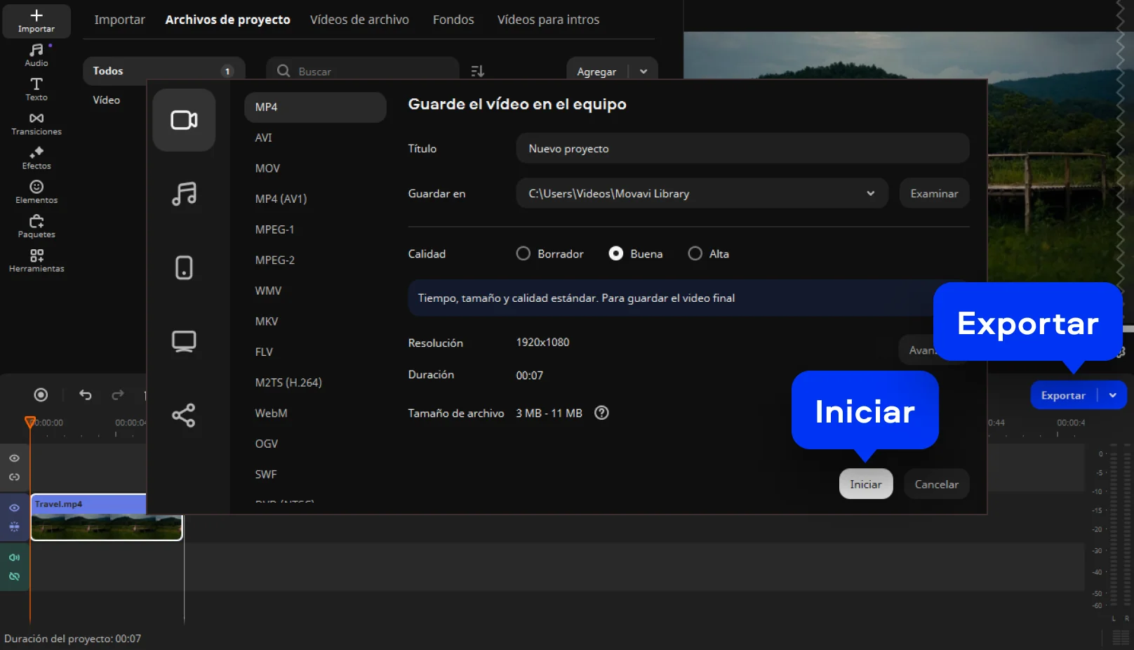Choose the mobile device export icon
This screenshot has height=650, width=1134.
(x=184, y=267)
